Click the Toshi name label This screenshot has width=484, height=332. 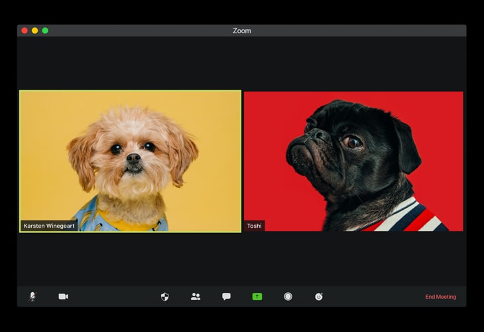pos(255,226)
